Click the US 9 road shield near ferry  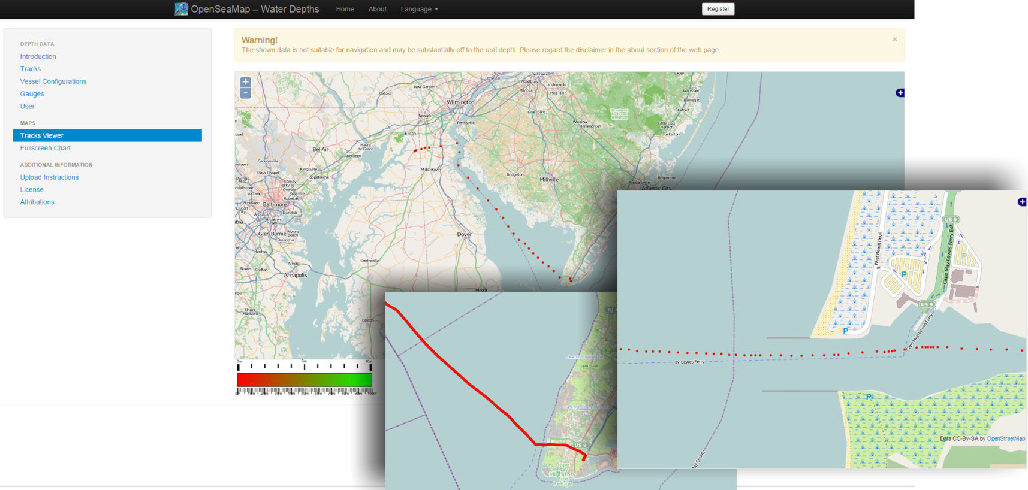[x=927, y=304]
